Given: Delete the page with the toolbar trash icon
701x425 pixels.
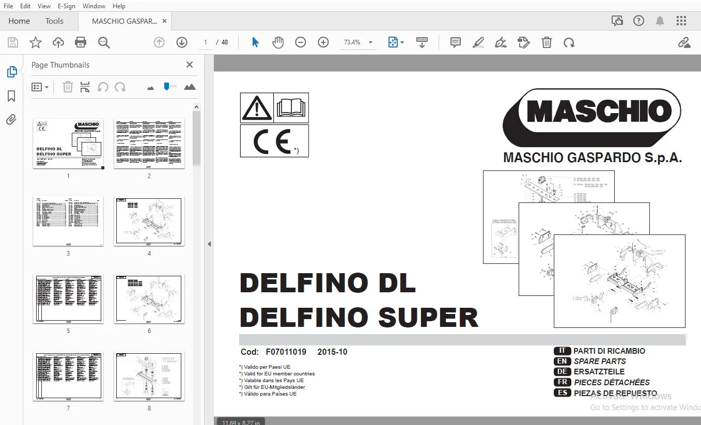Looking at the screenshot, I should (x=547, y=42).
